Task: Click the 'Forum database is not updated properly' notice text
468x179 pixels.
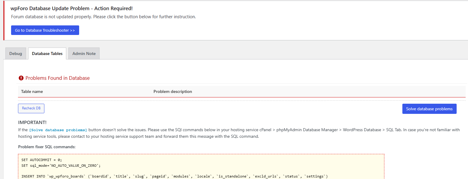Action: (103, 17)
